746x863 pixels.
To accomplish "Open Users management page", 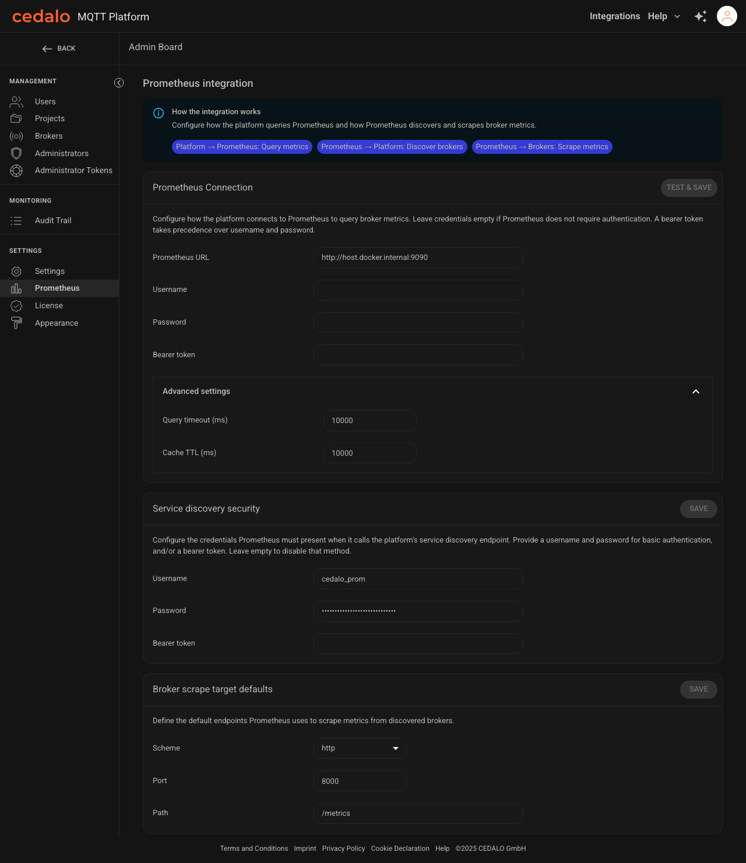I will 59,102.
